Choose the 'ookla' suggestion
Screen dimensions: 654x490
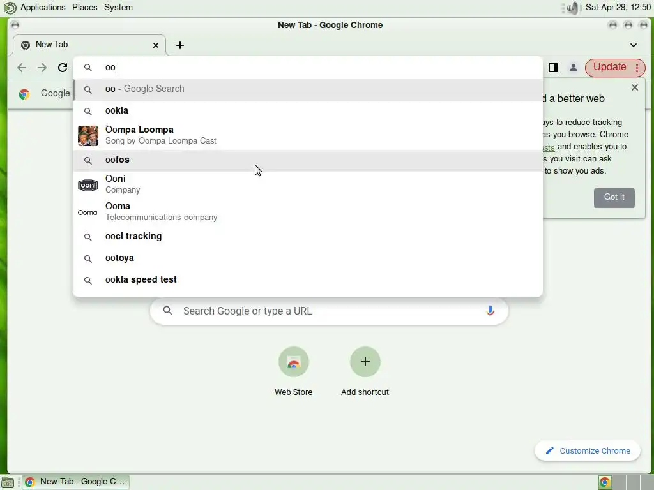tap(308, 111)
